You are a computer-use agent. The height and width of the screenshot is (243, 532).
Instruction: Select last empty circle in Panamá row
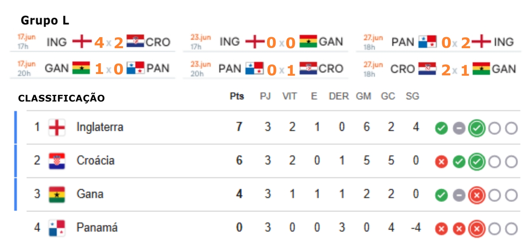[x=511, y=229]
